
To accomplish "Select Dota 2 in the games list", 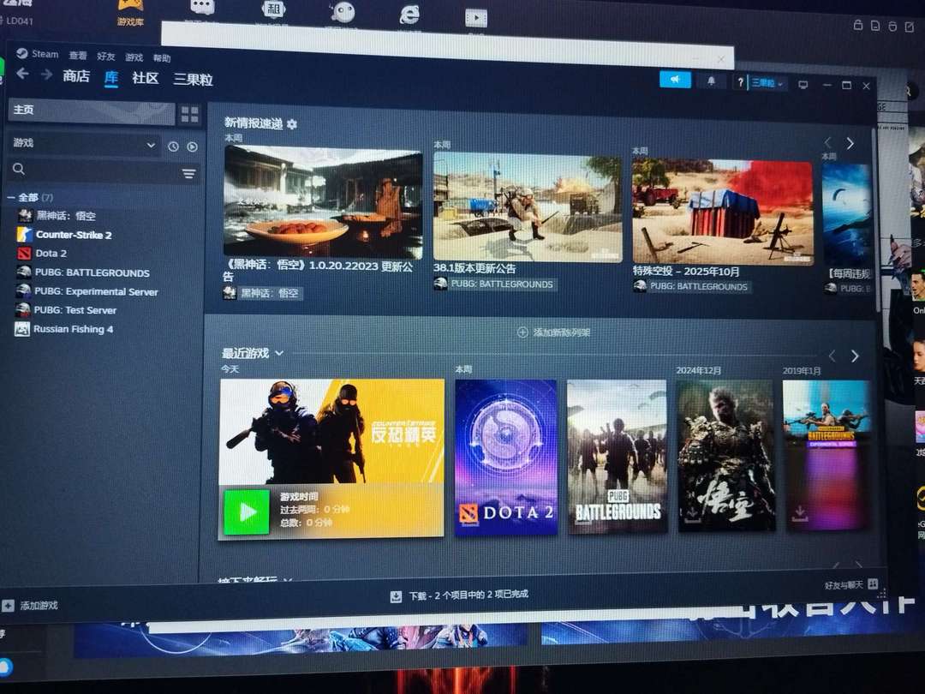I will coord(51,254).
